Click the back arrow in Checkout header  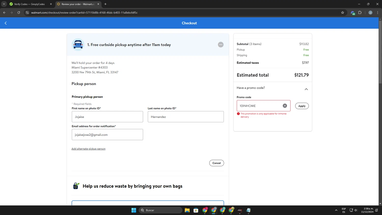(x=6, y=23)
